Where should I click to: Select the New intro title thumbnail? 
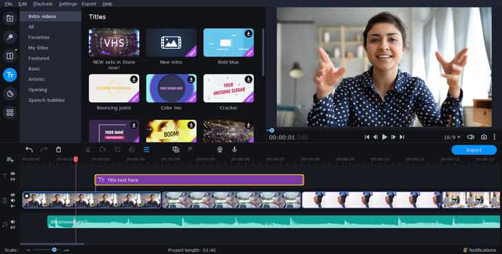pos(171,43)
